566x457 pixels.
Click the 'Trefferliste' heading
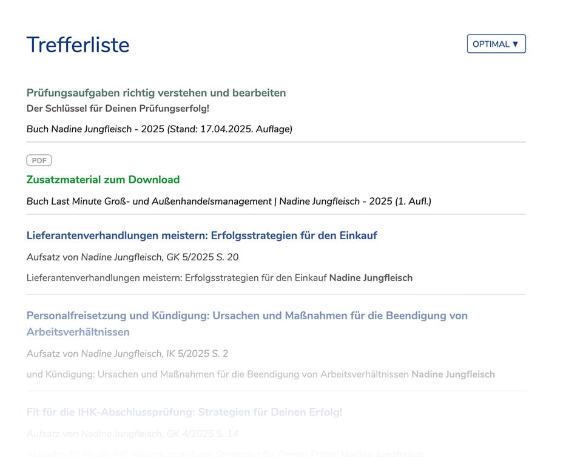click(78, 45)
